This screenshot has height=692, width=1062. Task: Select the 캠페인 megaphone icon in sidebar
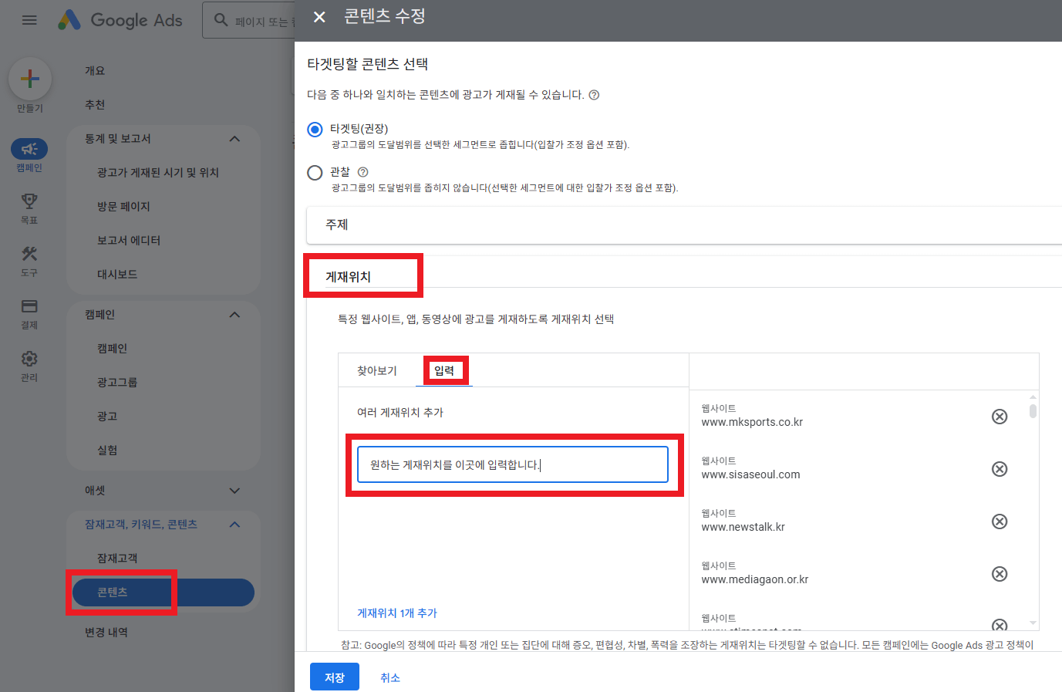pyautogui.click(x=29, y=150)
